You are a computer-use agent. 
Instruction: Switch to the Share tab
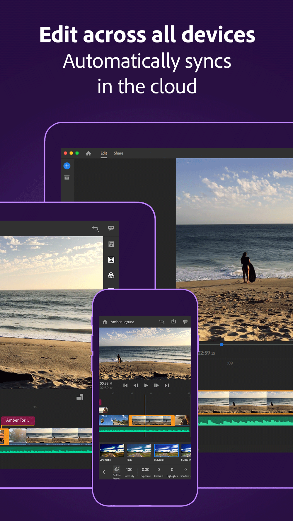pos(118,153)
